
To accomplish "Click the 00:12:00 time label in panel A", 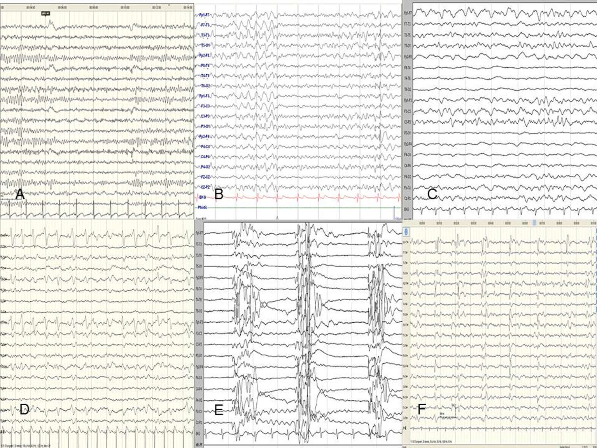I will [156, 7].
